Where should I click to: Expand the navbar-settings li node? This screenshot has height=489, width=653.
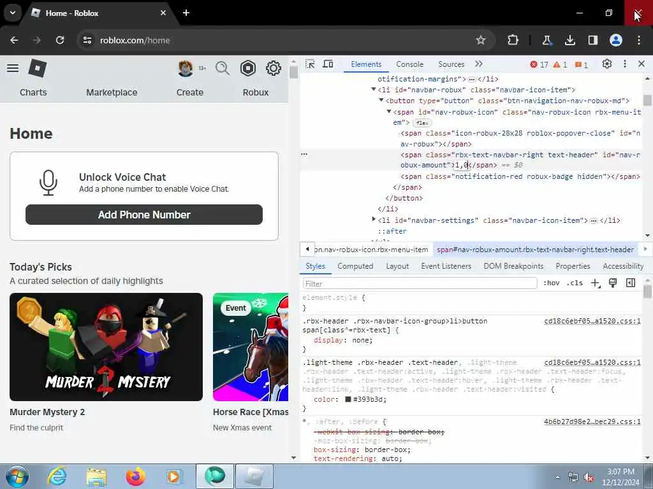(374, 219)
